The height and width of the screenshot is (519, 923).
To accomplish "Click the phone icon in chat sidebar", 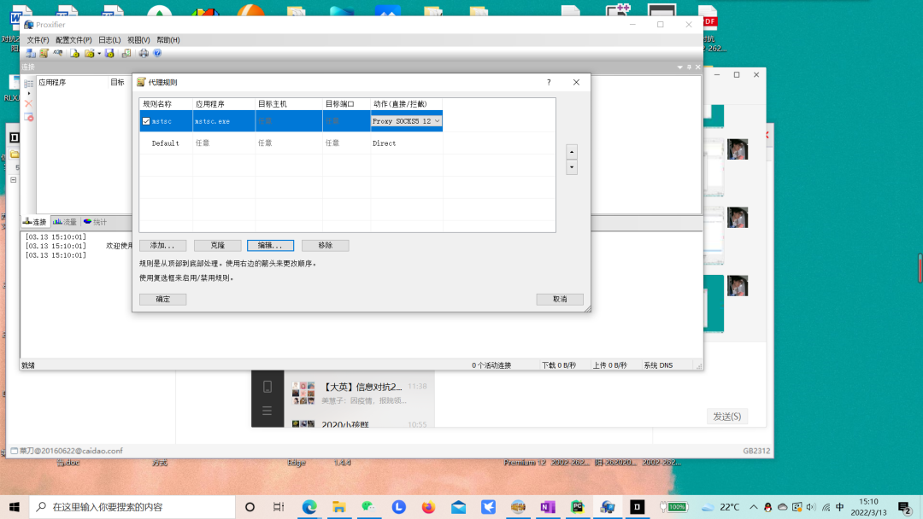I will [267, 386].
